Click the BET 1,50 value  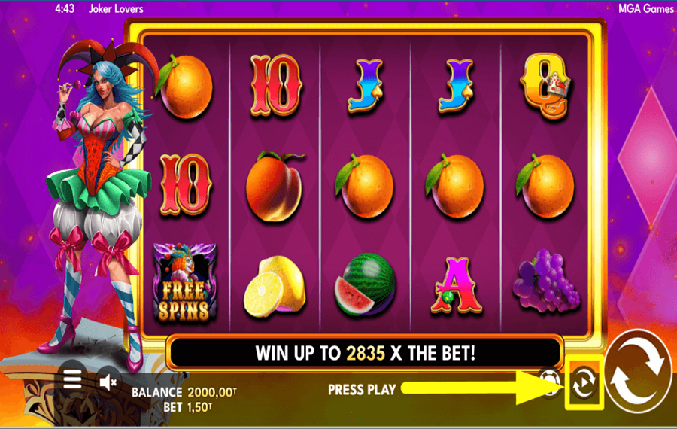point(187,407)
